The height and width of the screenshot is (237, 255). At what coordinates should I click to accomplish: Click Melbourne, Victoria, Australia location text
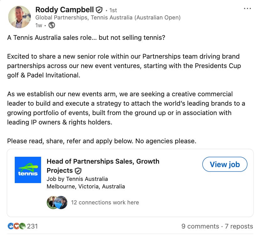[86, 187]
